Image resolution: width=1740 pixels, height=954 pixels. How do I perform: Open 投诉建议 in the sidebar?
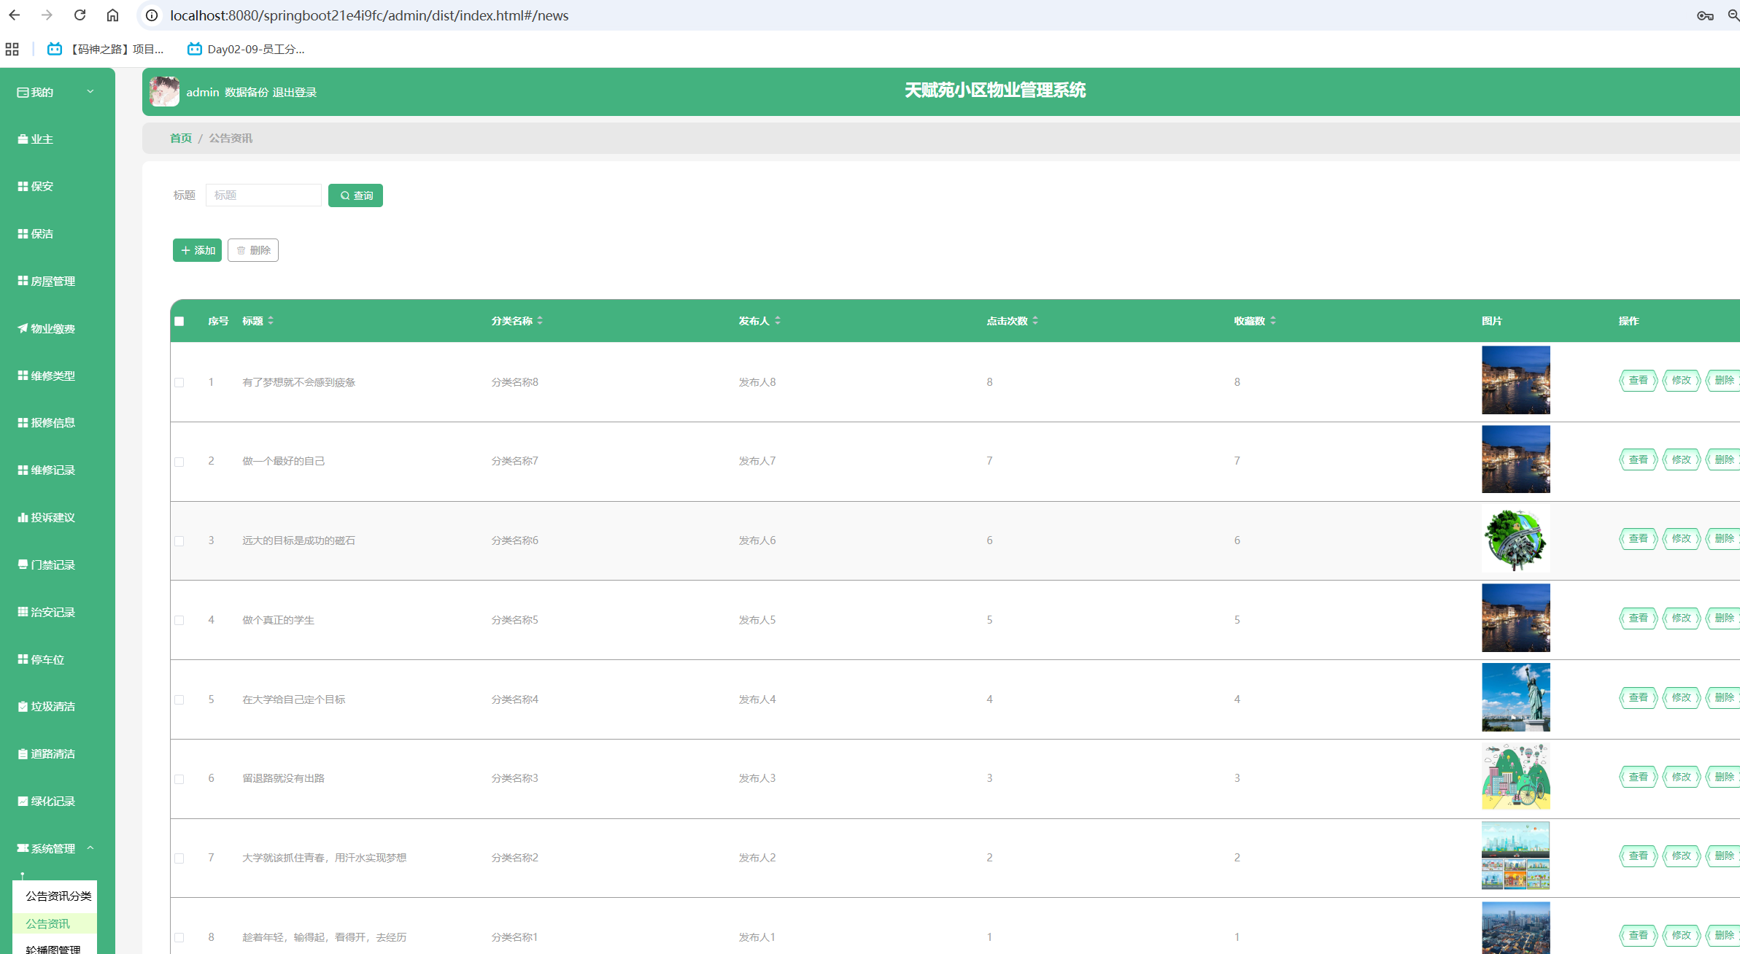[53, 518]
